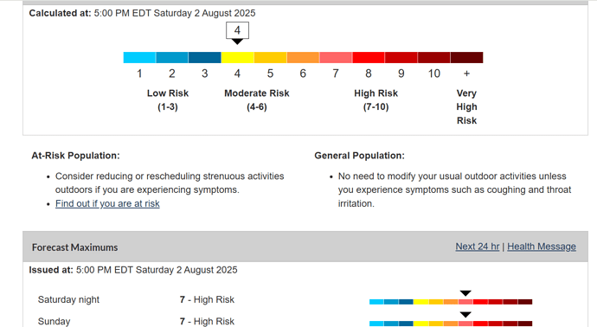Click the Low Risk (1-3) label

168,100
